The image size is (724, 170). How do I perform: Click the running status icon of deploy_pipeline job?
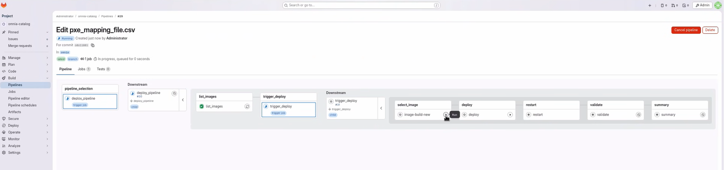point(67,98)
